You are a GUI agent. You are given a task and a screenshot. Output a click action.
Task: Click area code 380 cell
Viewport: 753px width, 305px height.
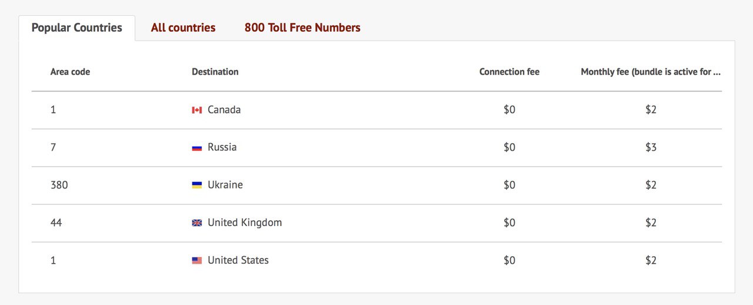[59, 185]
